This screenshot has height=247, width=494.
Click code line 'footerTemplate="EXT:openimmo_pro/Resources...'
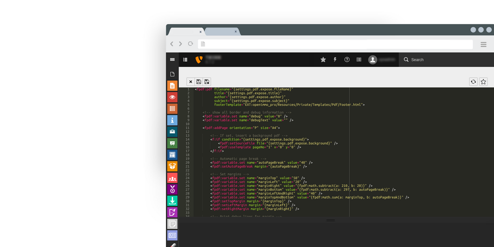coord(289,104)
